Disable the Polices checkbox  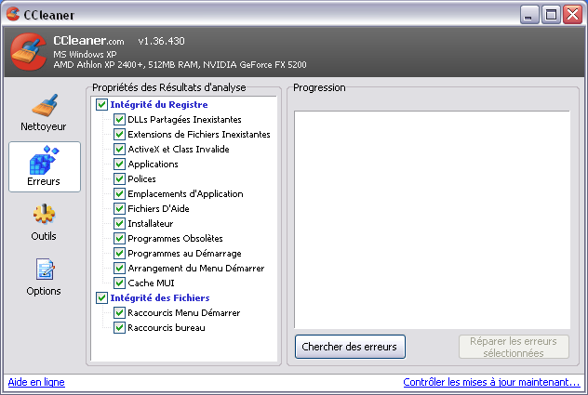pyautogui.click(x=119, y=178)
